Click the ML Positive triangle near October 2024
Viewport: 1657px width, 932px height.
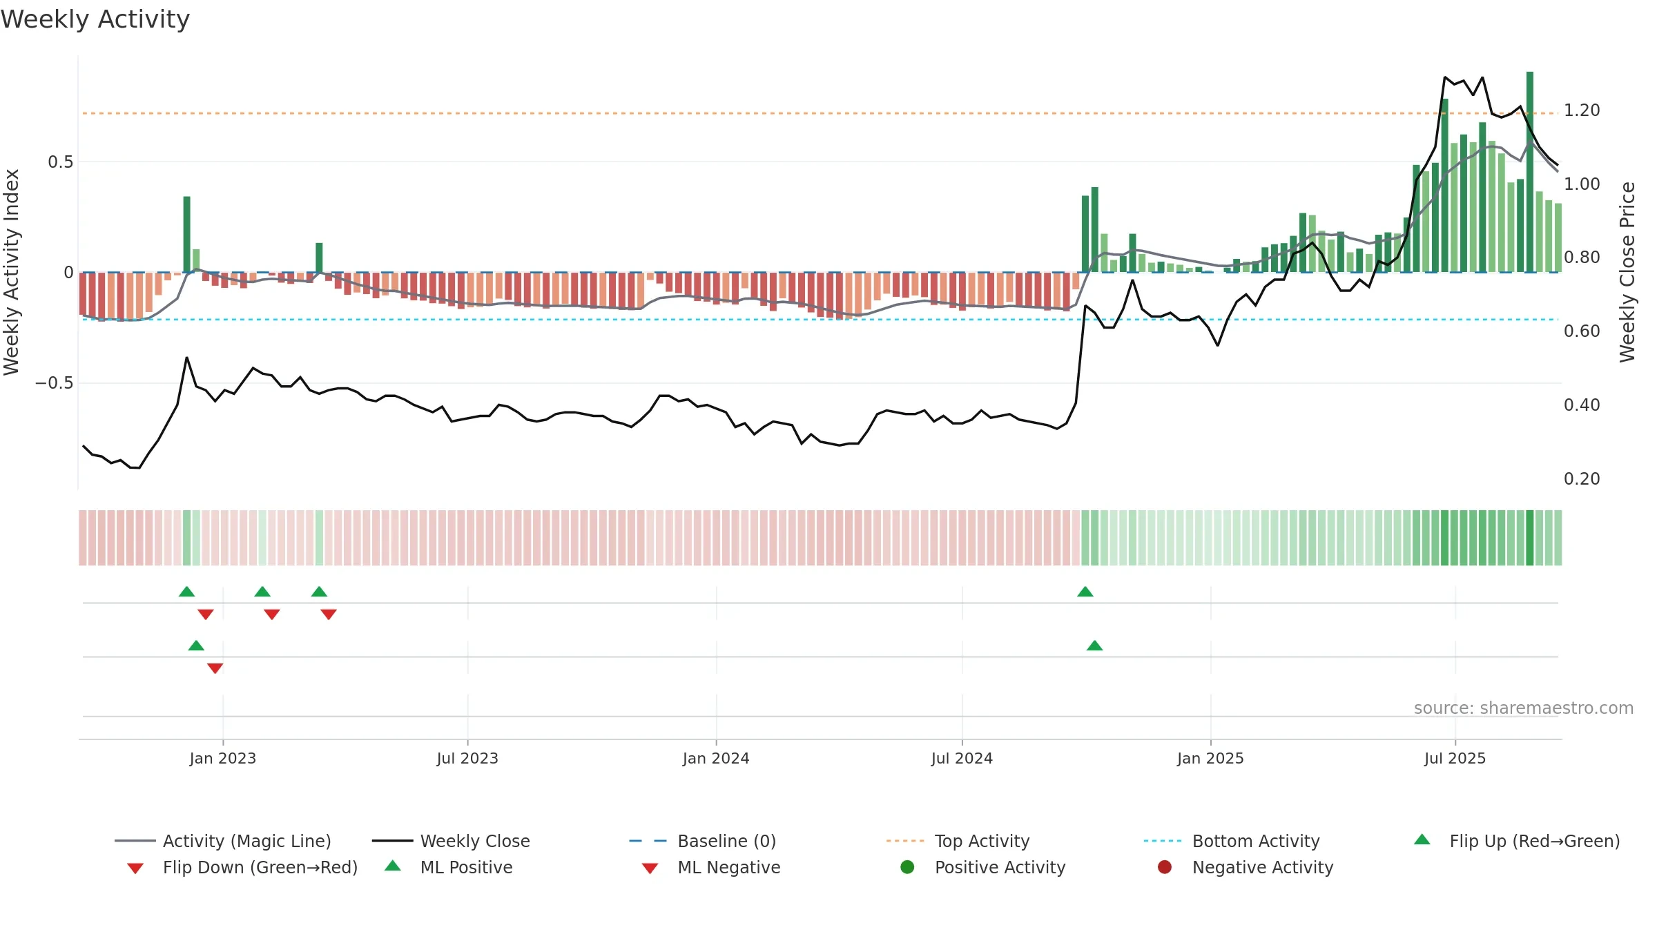[x=1095, y=645]
